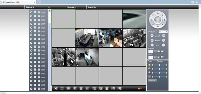Toggle the round play icon in D23 row
The width and height of the screenshot is (201, 94).
(39, 85)
